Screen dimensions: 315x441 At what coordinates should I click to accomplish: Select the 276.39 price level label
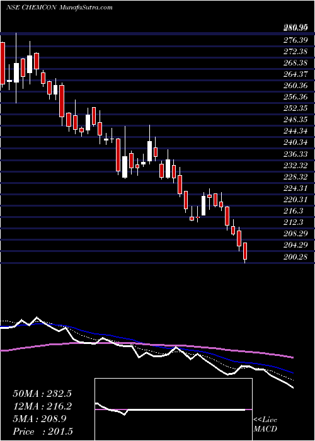[295, 40]
